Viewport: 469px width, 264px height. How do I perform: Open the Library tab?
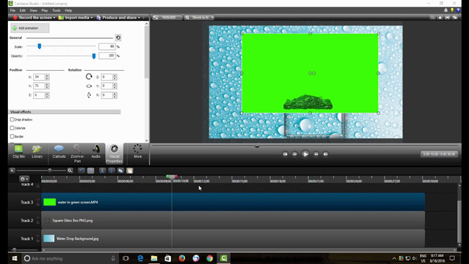37,151
